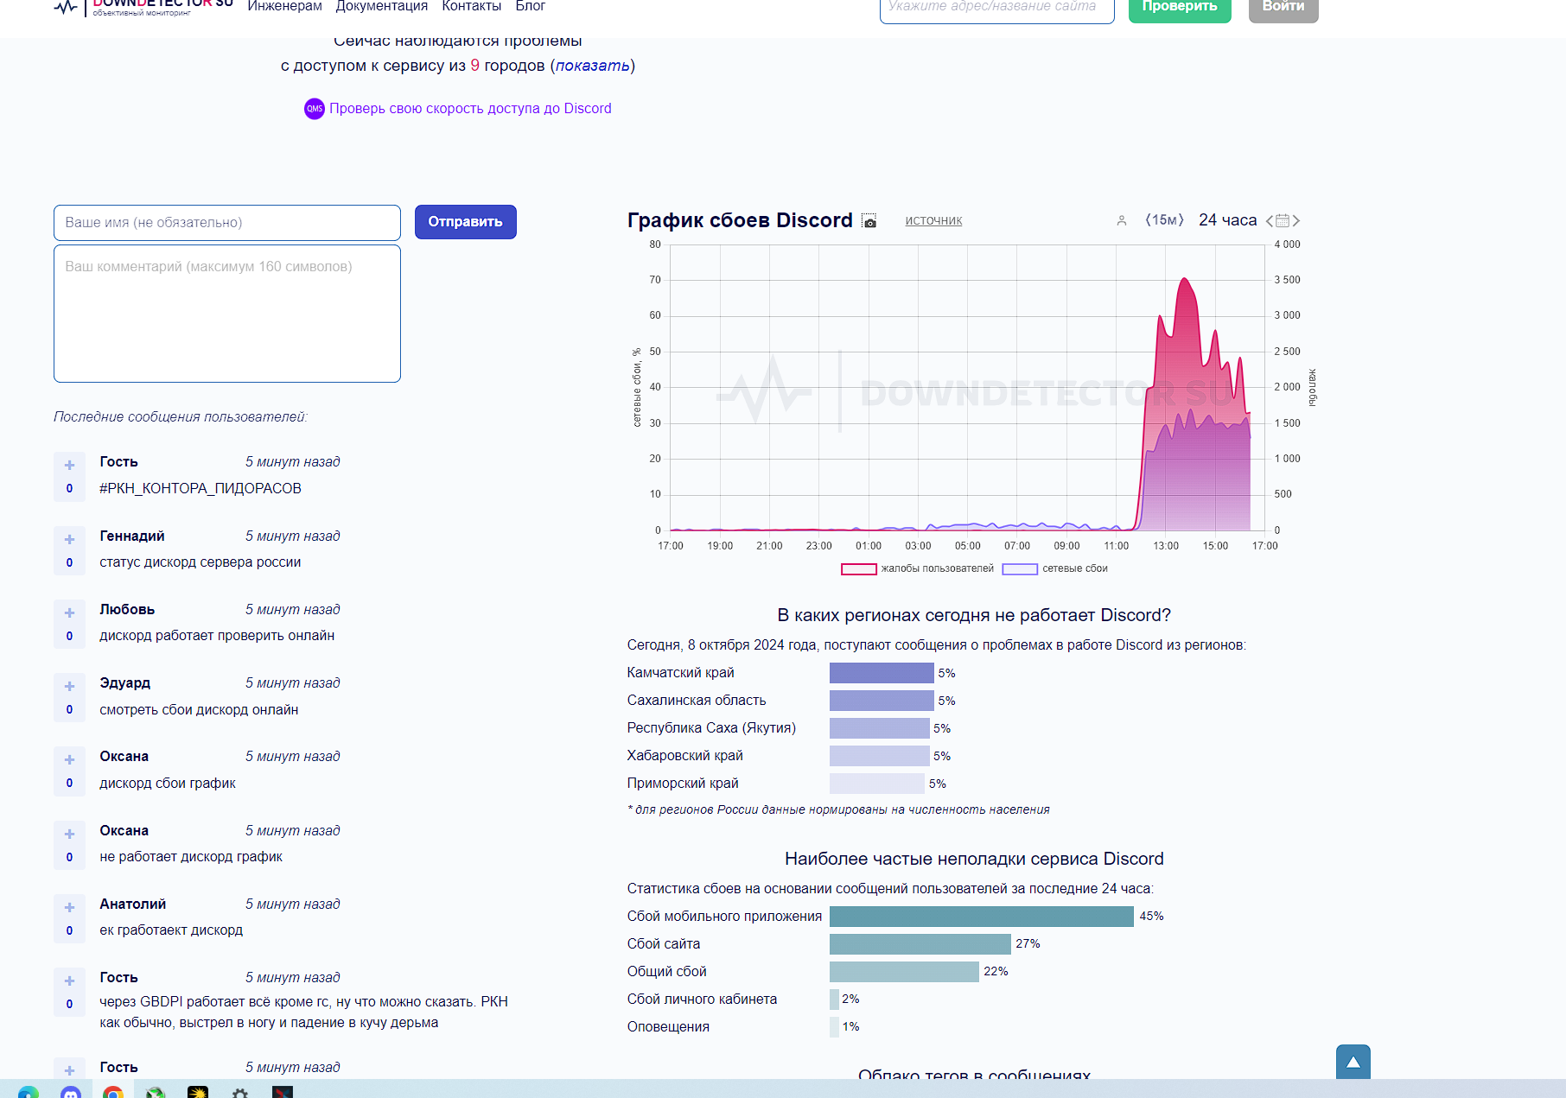Click the Приморский край region label
Image resolution: width=1566 pixels, height=1098 pixels.
[x=683, y=784]
